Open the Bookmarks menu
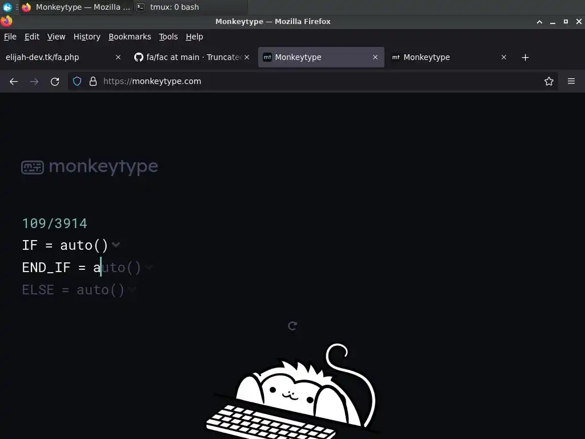The height and width of the screenshot is (439, 585). [x=130, y=37]
